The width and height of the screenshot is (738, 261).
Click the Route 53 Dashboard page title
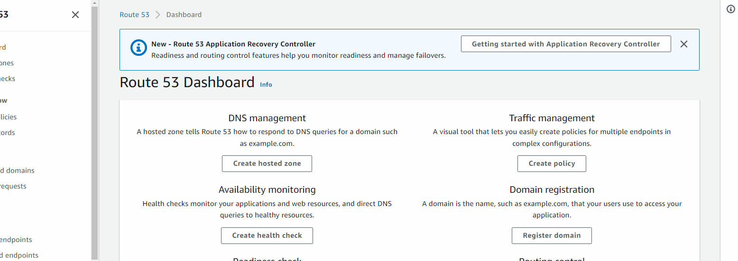click(187, 82)
